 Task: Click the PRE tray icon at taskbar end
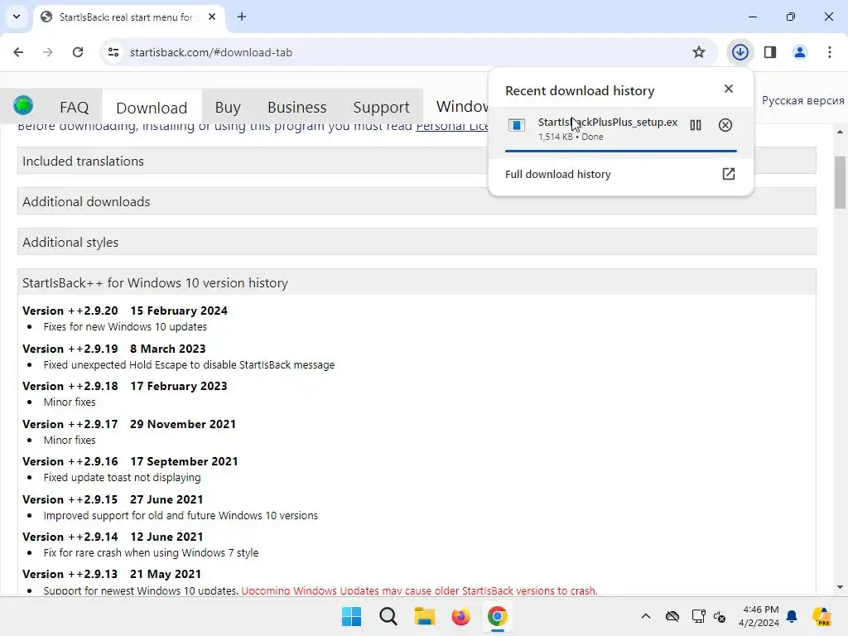click(x=821, y=616)
